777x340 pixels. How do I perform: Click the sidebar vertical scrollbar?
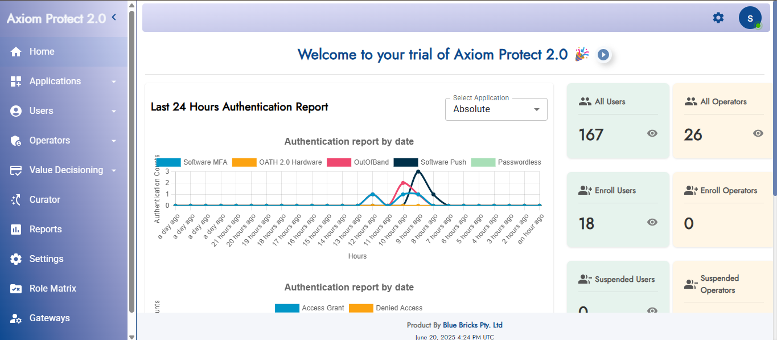click(x=132, y=161)
